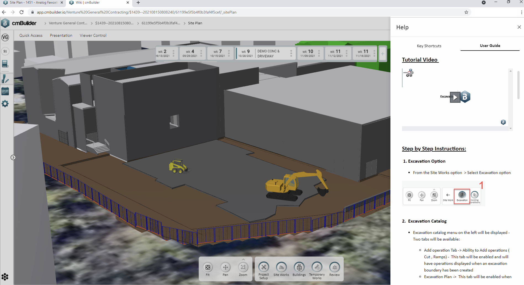Open options dots for 11/12/2021 phase
Viewport: 524px width, 285px height.
pyautogui.click(x=347, y=53)
